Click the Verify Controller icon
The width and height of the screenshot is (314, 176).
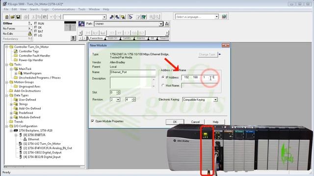pos(144,17)
